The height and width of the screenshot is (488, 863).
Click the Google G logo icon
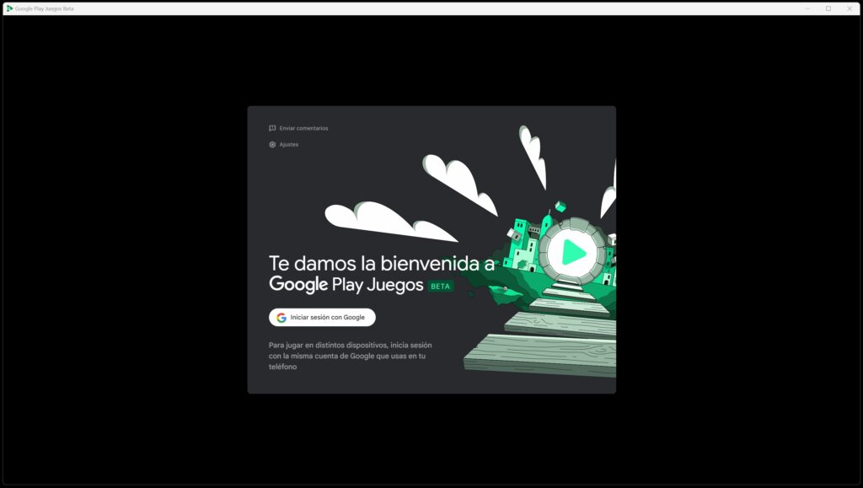281,318
